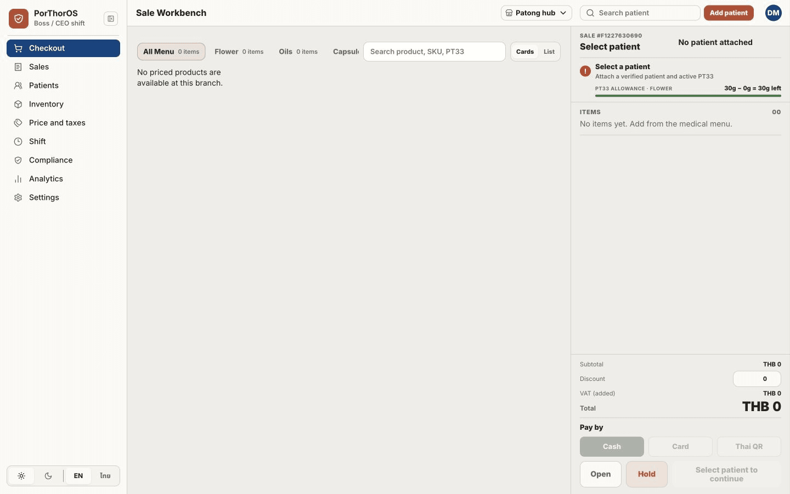Click the Analytics bar chart icon
This screenshot has width=790, height=494.
(18, 179)
